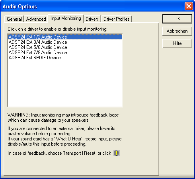Toggle monitoring for ADSP24 Ext.1/2 Audio Device
The width and height of the screenshot is (195, 179).
coord(65,37)
